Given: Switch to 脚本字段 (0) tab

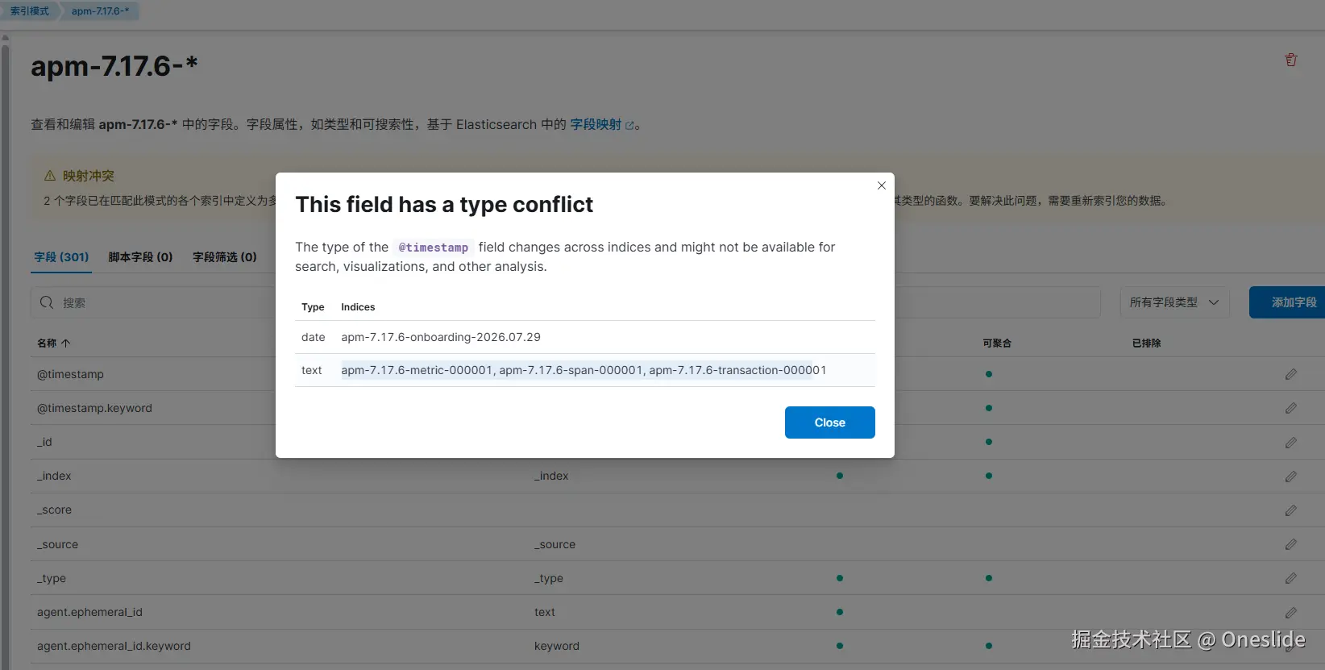Looking at the screenshot, I should click(x=140, y=257).
